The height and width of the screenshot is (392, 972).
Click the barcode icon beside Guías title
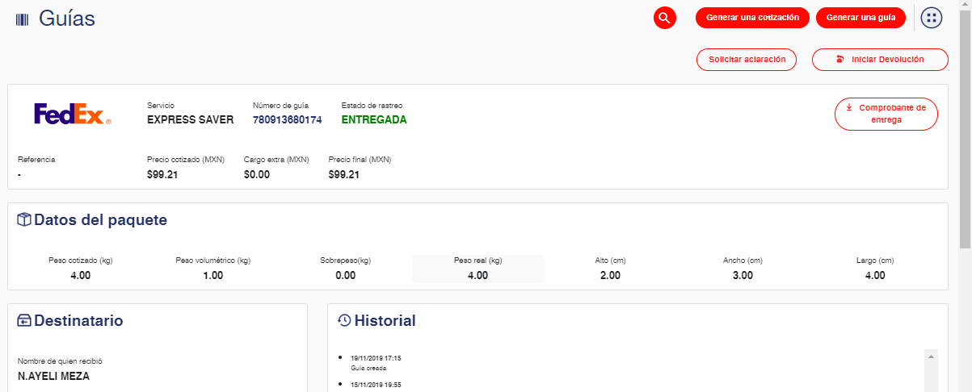pyautogui.click(x=22, y=19)
